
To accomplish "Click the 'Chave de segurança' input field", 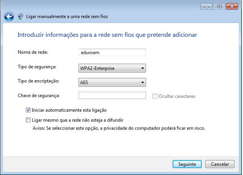I will pos(112,96).
